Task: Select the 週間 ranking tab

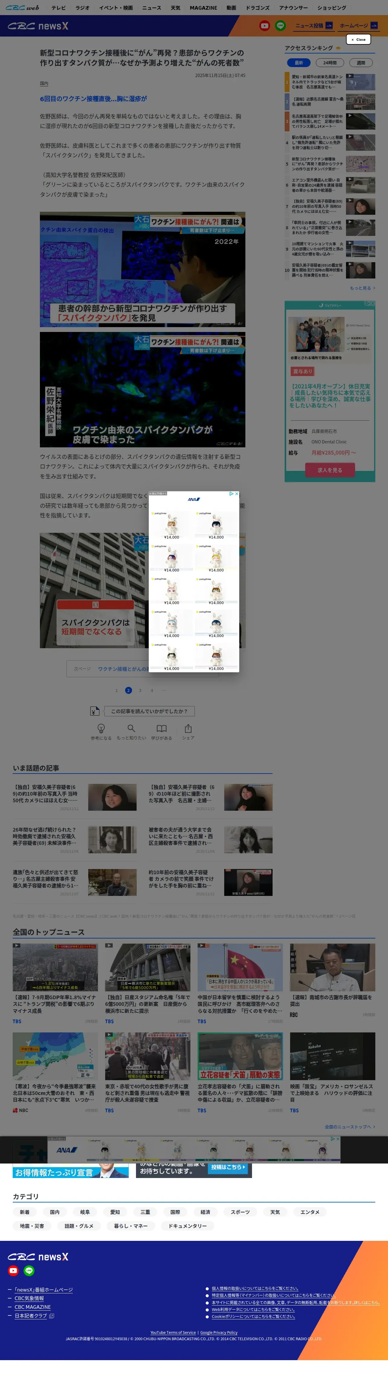Action: 360,63
